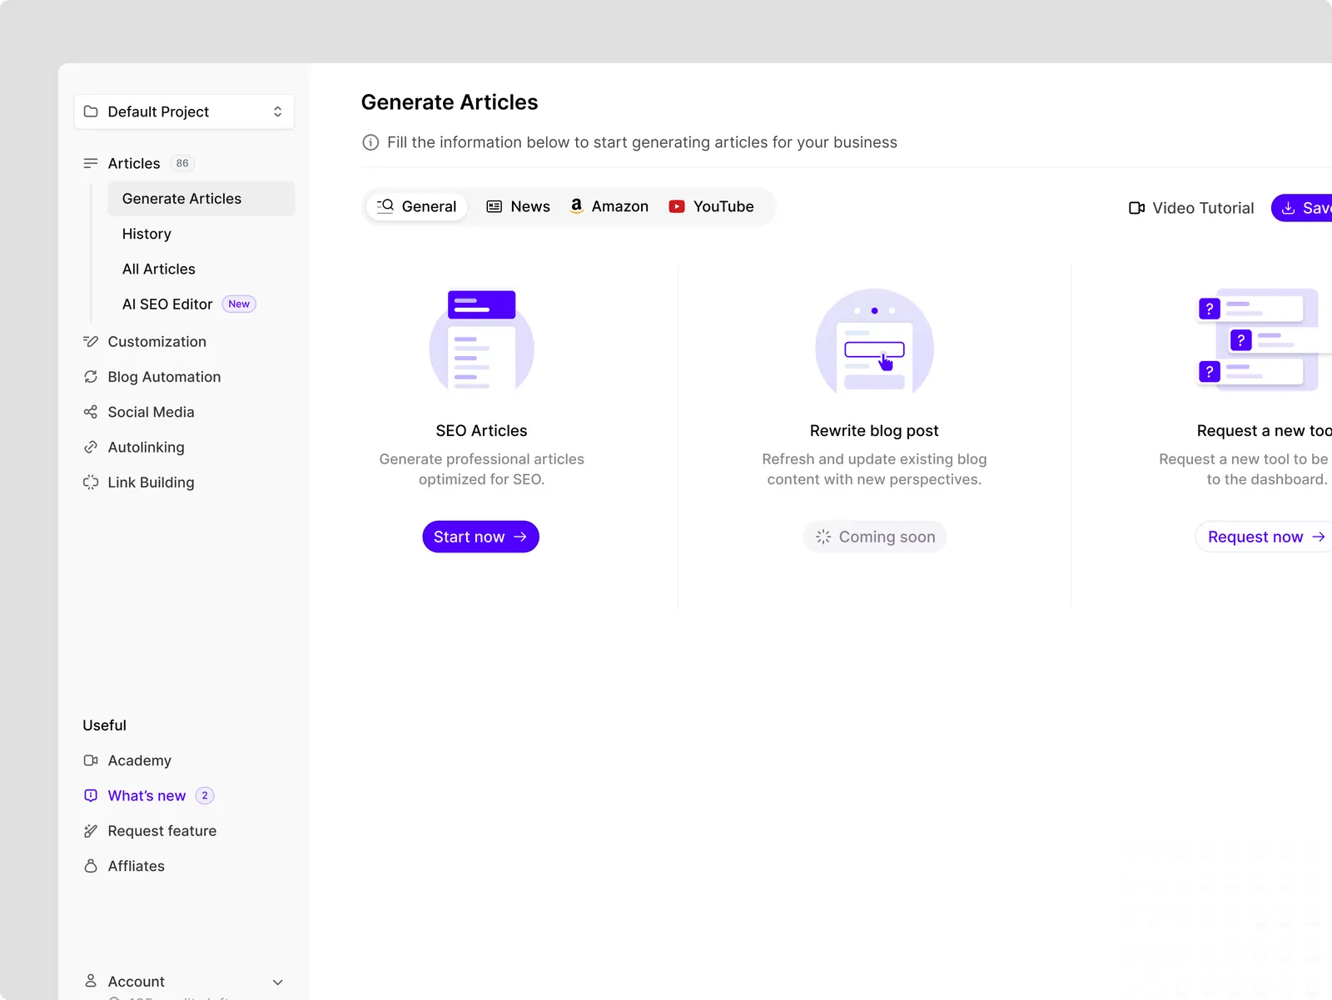Click the Customization pencil icon
This screenshot has width=1332, height=1000.
(x=91, y=342)
